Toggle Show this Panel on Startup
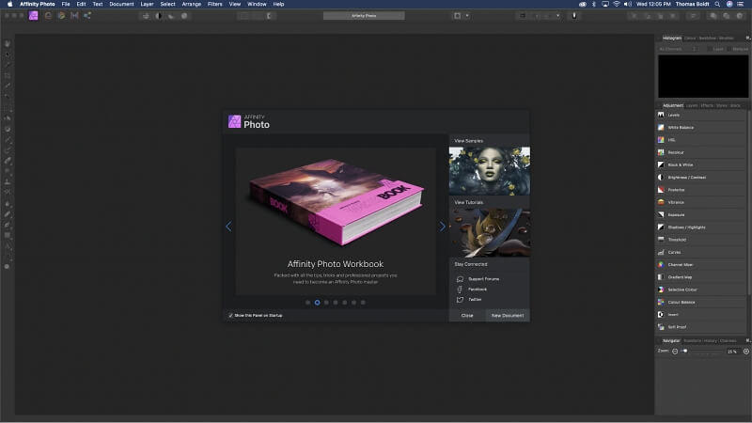 pos(230,316)
